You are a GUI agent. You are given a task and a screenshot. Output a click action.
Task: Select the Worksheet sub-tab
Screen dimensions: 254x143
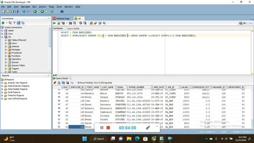(x=58, y=28)
